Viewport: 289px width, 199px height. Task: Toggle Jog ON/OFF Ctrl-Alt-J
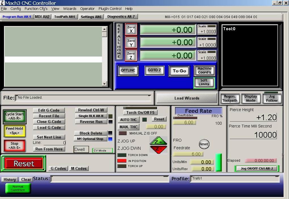click(x=257, y=168)
